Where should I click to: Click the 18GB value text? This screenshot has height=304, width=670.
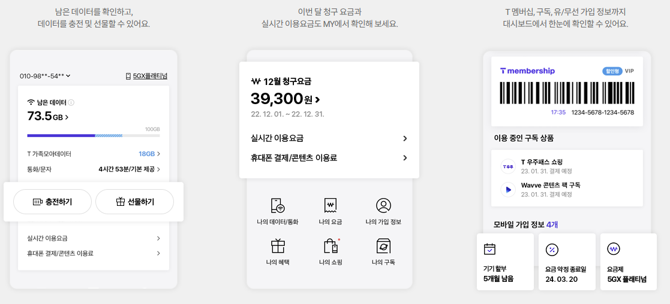pyautogui.click(x=146, y=153)
